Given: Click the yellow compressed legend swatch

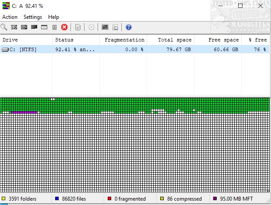Looking at the screenshot, I should [x=162, y=198].
